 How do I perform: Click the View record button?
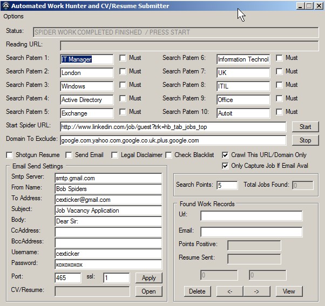[289, 291]
